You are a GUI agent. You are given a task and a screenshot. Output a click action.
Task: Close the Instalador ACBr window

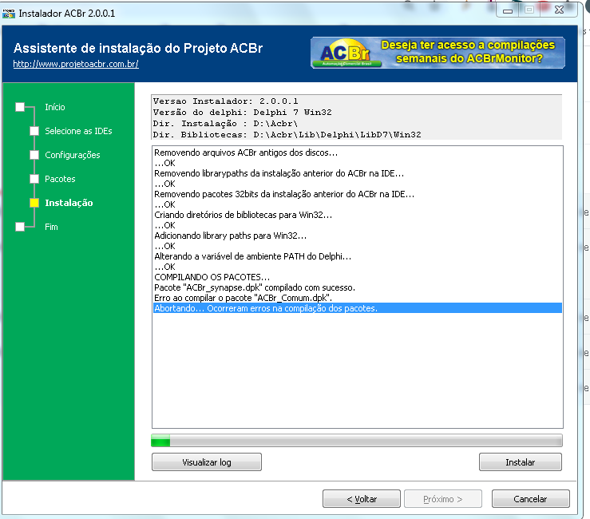[x=559, y=10]
